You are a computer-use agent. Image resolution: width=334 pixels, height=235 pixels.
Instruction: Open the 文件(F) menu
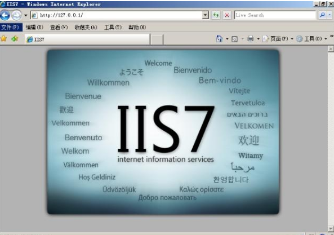(11, 27)
